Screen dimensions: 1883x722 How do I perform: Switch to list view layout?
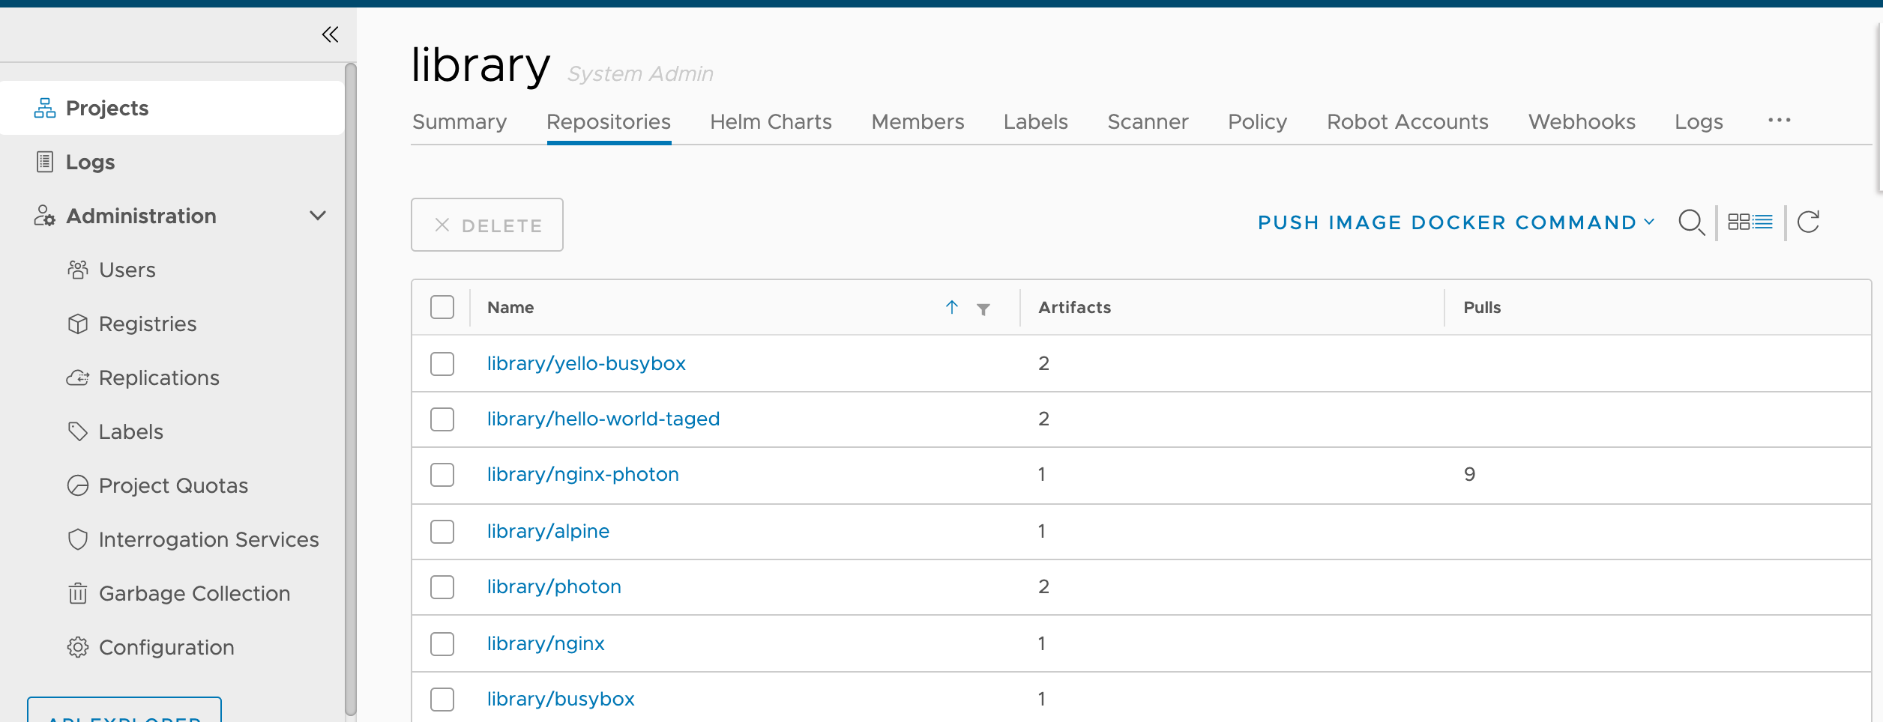(x=1763, y=222)
